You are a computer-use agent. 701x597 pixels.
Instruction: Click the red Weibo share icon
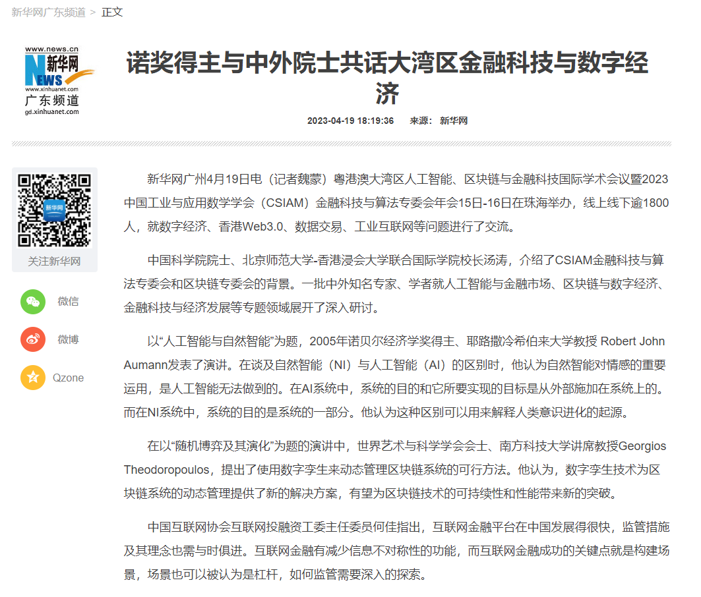pyautogui.click(x=33, y=340)
